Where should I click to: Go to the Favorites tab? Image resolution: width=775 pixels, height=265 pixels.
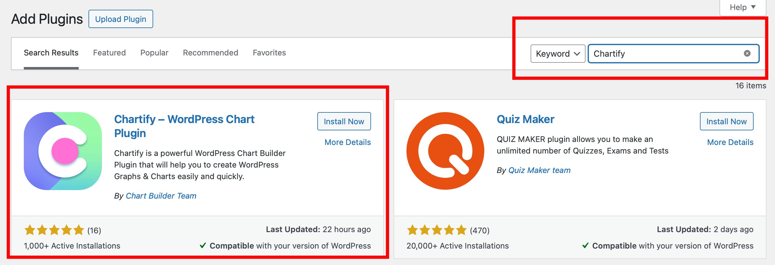pos(269,53)
